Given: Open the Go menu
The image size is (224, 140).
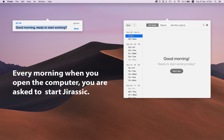Looking at the screenshot, I should pyautogui.click(x=34, y=2).
